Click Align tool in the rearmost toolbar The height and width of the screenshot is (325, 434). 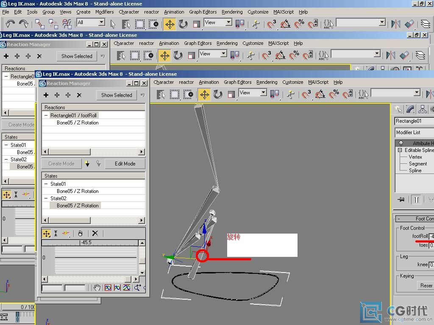tap(409, 24)
